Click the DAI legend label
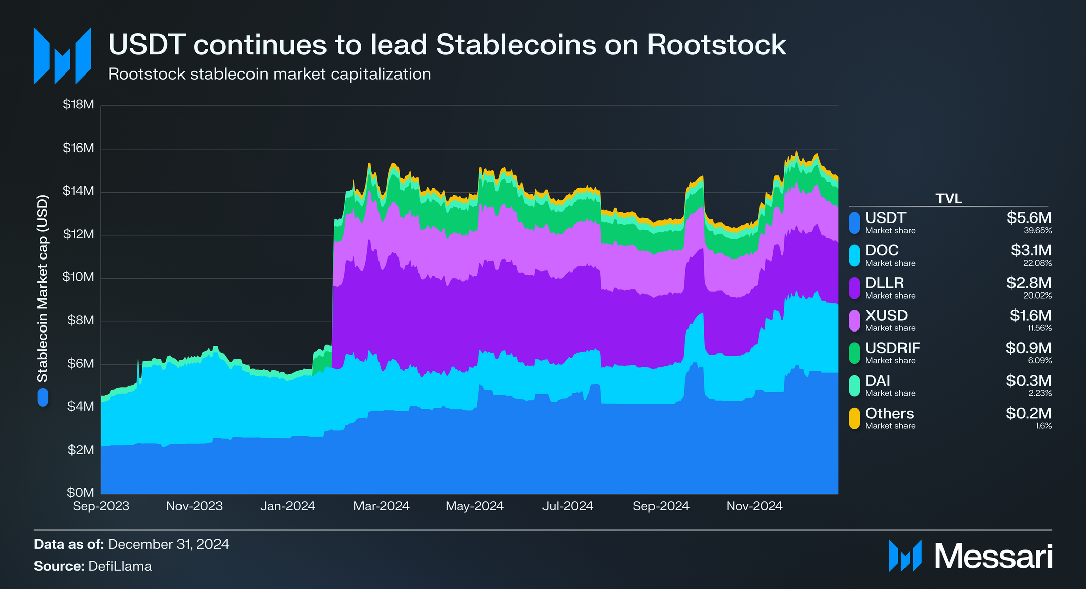 [878, 381]
